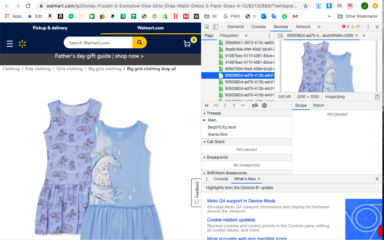Show hidden bookmarks chevron
This screenshot has height=240, width=384.
(329, 16)
